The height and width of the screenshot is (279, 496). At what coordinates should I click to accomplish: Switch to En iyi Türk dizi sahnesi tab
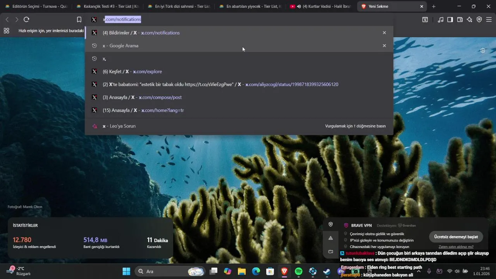(179, 6)
